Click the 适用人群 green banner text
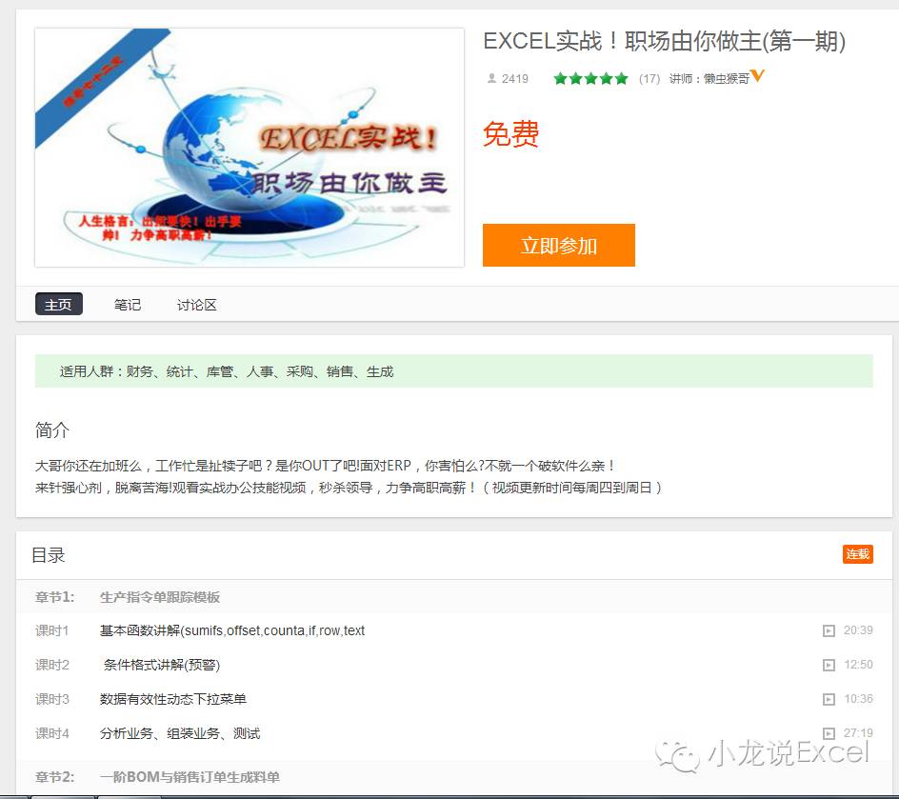 [227, 371]
